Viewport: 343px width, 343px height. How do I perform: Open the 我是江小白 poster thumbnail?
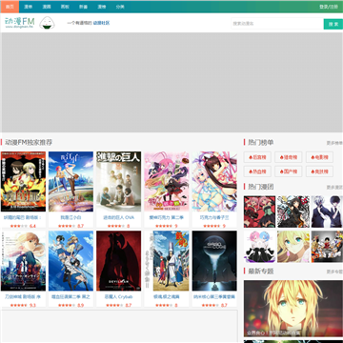coord(71,181)
